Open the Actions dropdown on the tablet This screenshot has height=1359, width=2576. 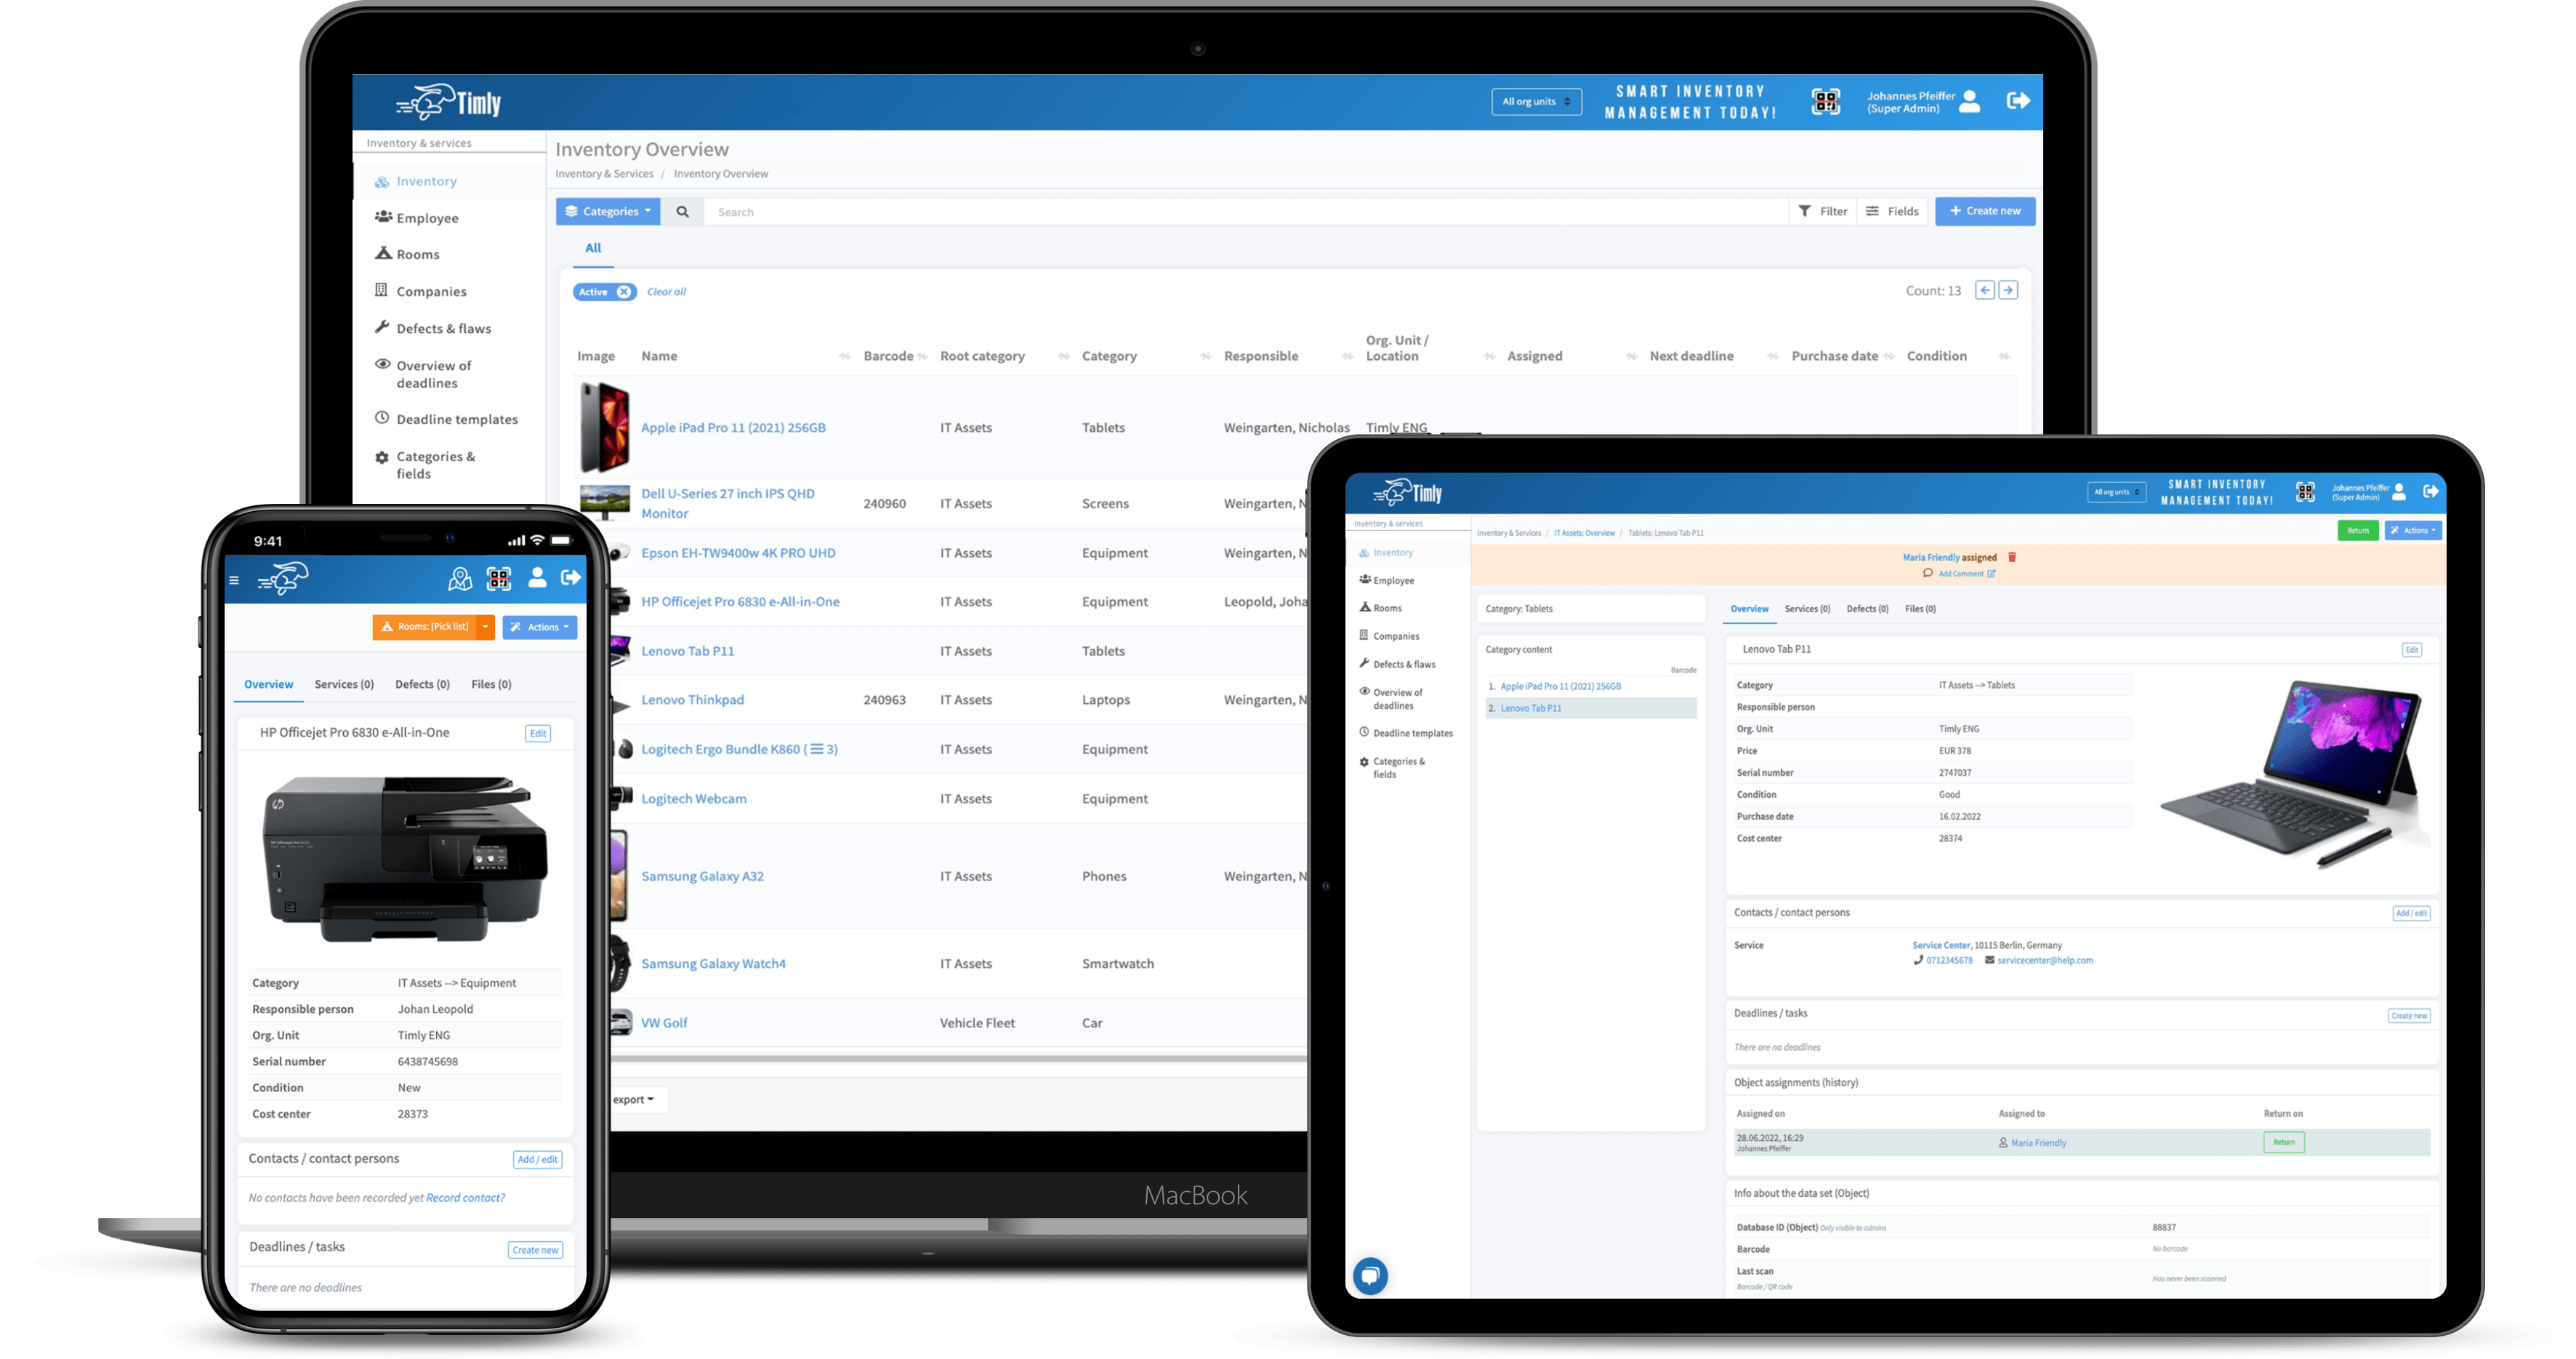(2412, 530)
